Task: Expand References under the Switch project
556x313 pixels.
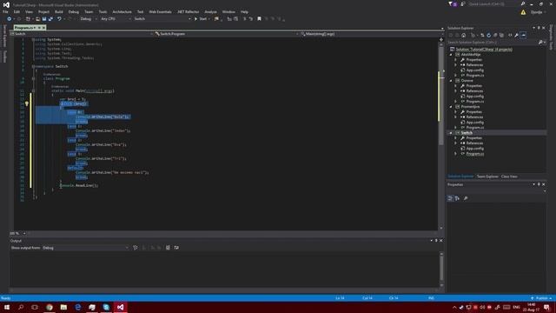Action: (x=455, y=143)
